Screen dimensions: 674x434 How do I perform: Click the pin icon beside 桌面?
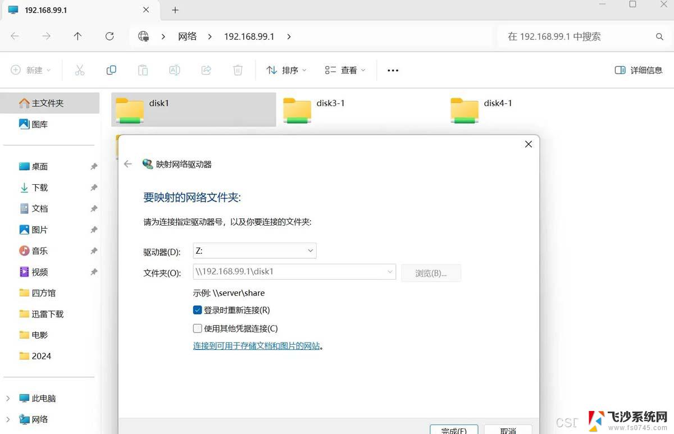point(94,167)
